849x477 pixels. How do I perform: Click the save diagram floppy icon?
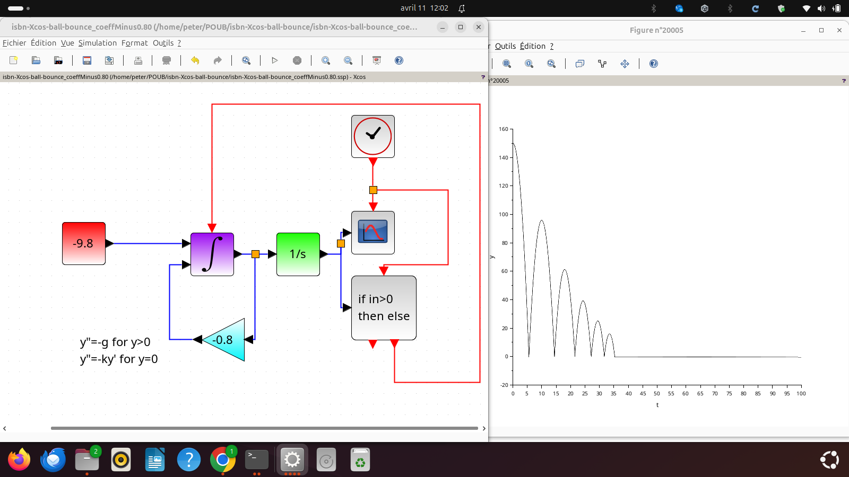tap(87, 60)
